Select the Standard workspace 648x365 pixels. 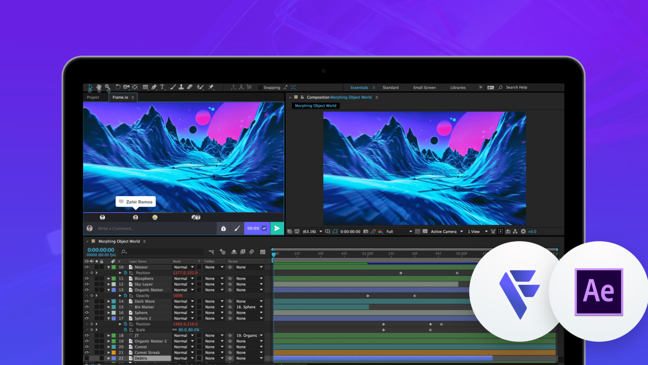tap(390, 88)
